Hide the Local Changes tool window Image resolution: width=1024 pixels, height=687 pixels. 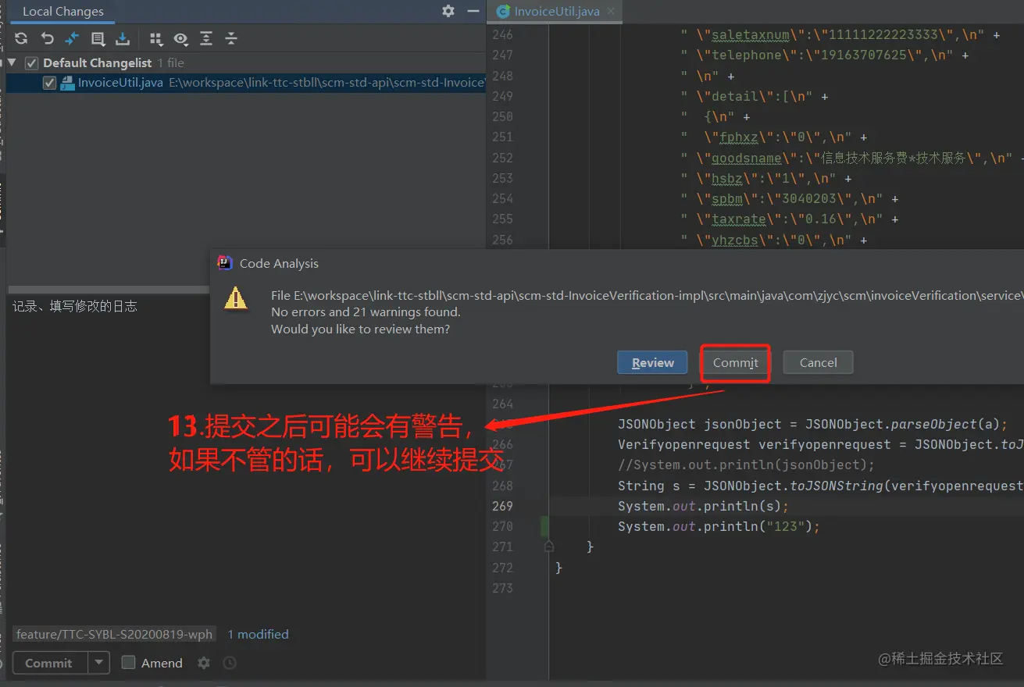click(x=473, y=11)
